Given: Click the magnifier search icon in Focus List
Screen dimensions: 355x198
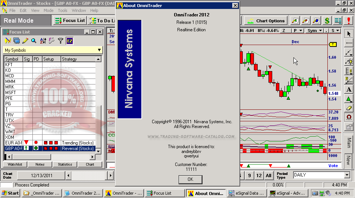Looking at the screenshot, I should [x=34, y=41].
